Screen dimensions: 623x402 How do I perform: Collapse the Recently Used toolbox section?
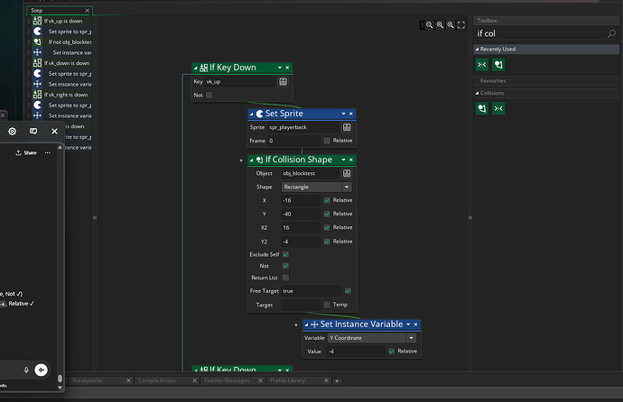(x=478, y=50)
